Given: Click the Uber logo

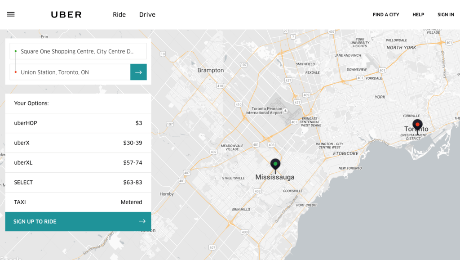Looking at the screenshot, I should [x=66, y=14].
